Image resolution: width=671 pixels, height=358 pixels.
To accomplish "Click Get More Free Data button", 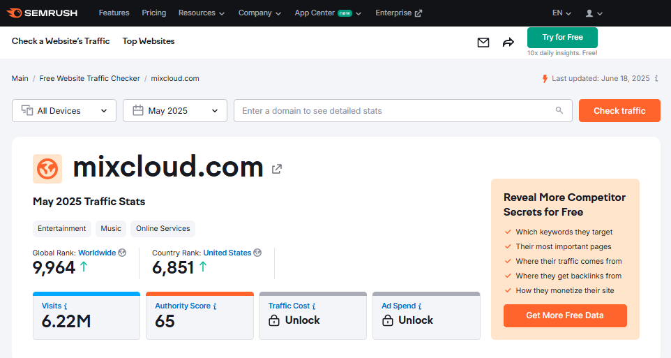I will (x=565, y=315).
